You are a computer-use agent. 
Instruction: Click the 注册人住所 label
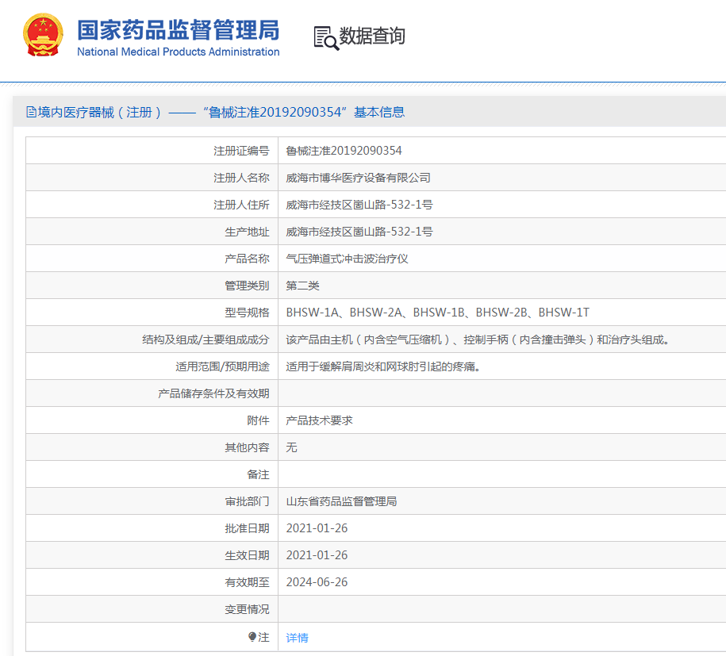[241, 205]
